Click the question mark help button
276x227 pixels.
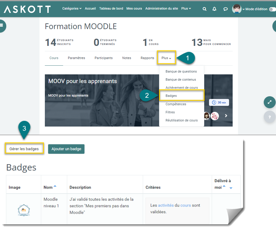(x=269, y=117)
